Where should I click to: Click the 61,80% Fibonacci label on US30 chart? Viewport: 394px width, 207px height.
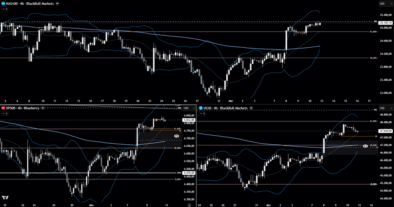click(373, 121)
